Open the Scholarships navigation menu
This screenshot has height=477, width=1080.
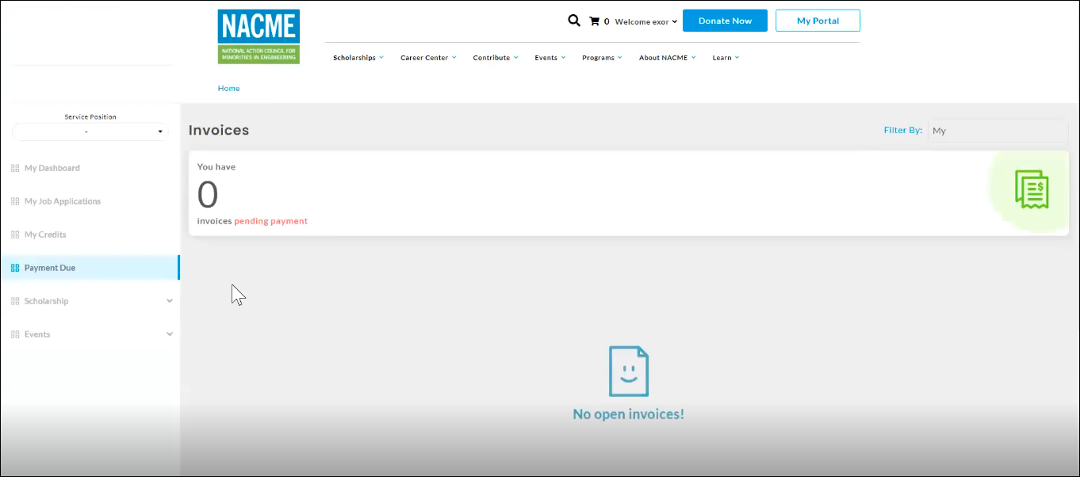(x=358, y=58)
